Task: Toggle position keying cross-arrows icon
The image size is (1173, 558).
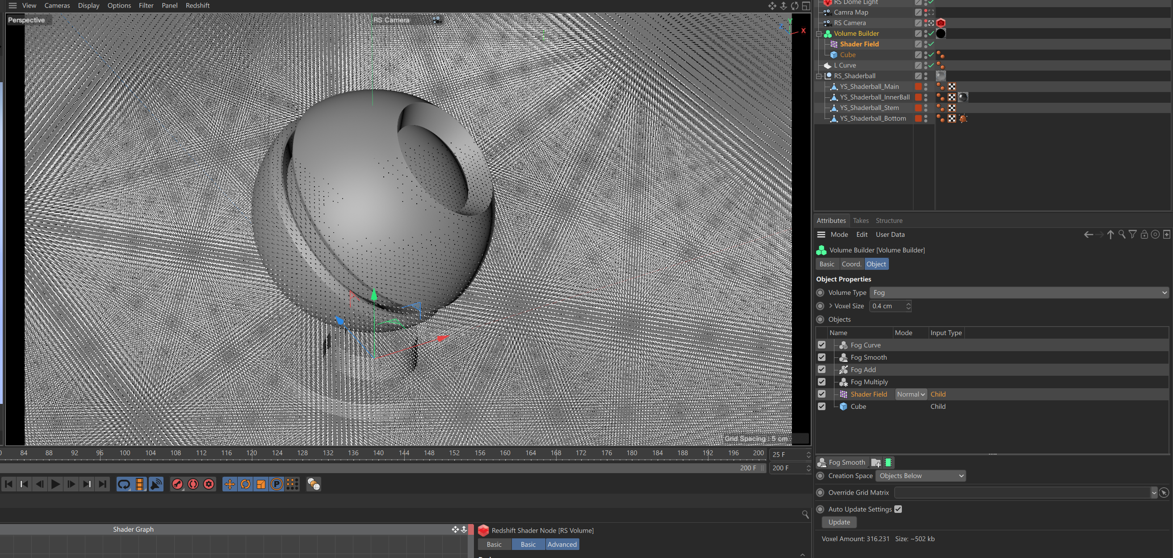Action: coord(230,484)
